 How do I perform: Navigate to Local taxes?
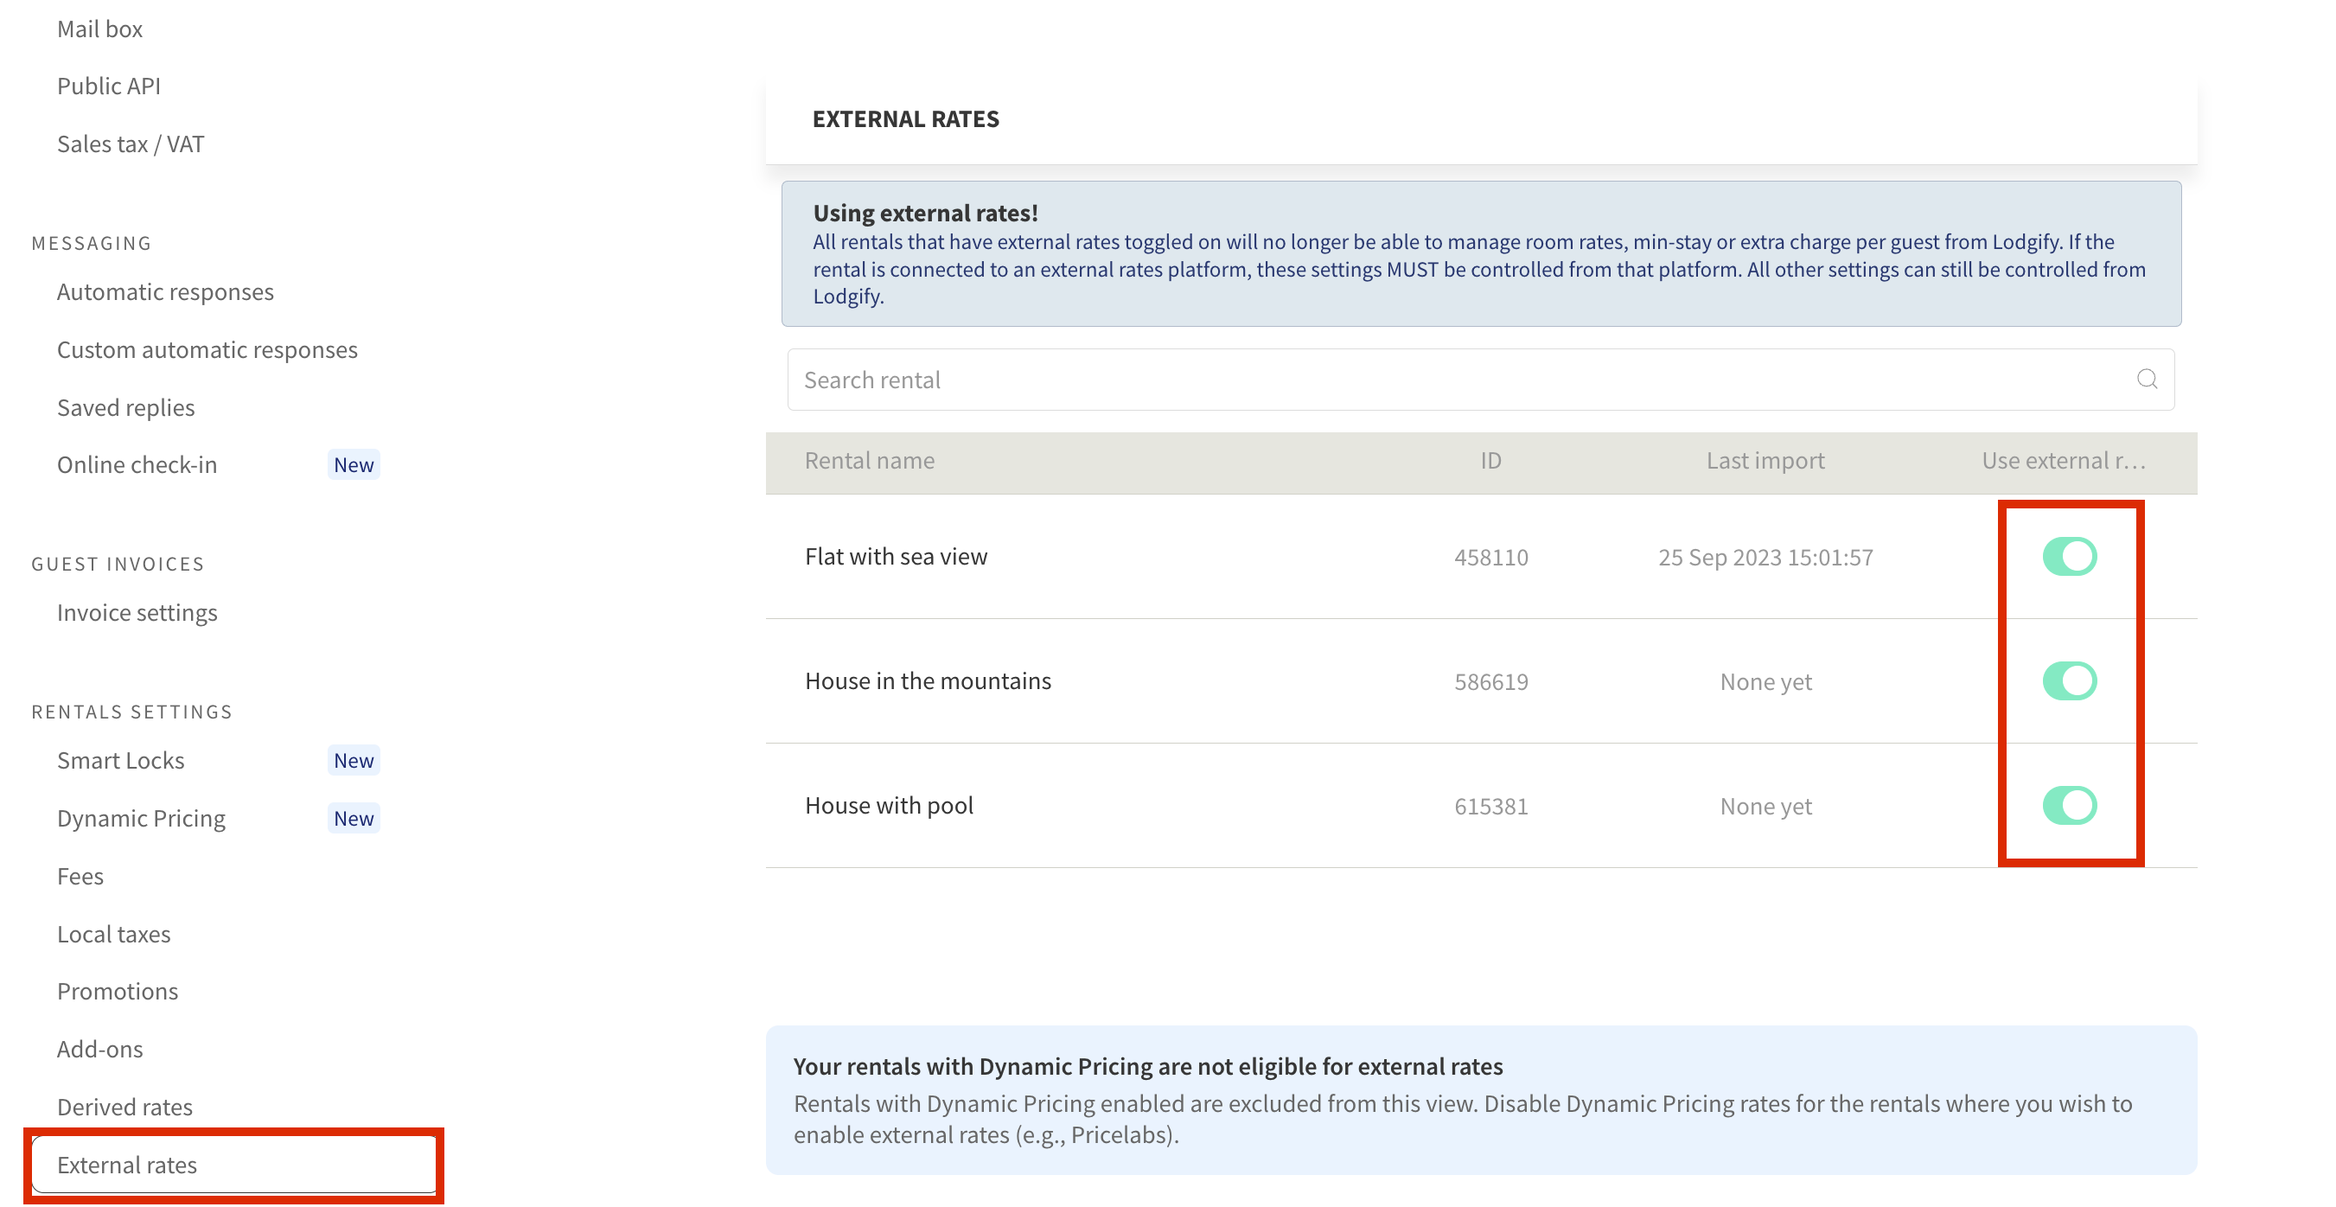[113, 934]
